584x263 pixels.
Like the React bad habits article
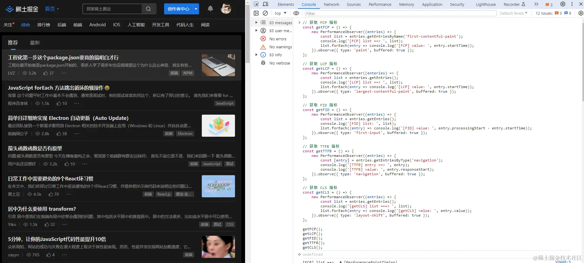(54, 194)
